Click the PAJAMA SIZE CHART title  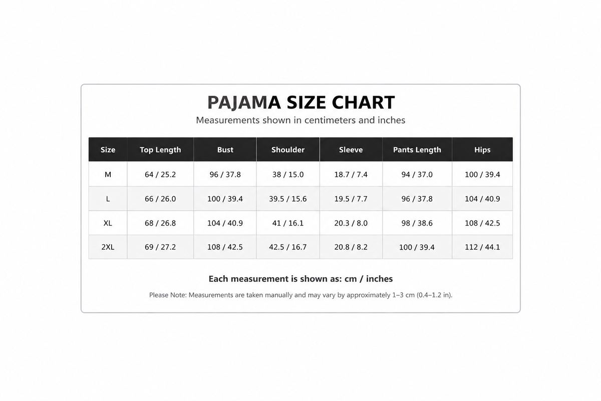coord(301,102)
